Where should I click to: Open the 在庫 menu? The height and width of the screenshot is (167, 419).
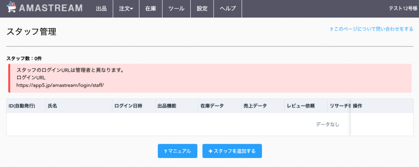(x=151, y=9)
